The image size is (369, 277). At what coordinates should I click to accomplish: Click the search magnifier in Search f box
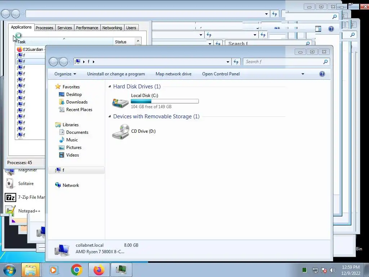tap(325, 62)
